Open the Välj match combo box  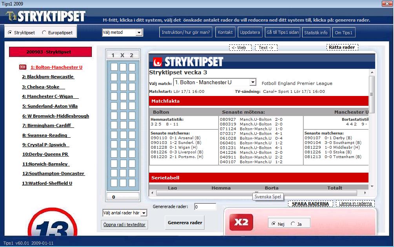[x=215, y=82]
